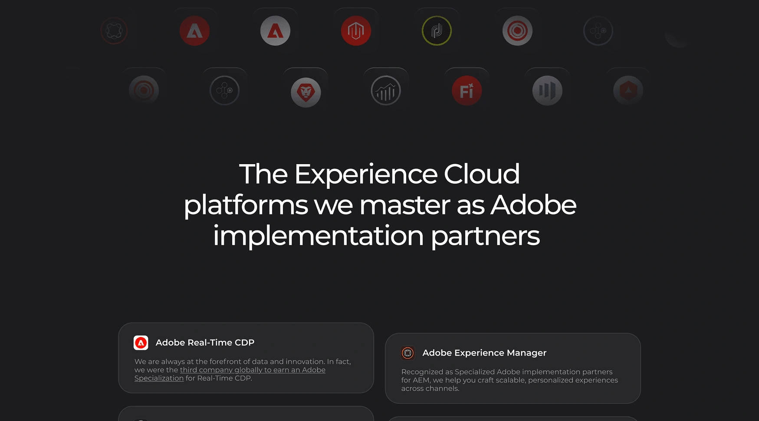Click the Experience Manager card's icon

pos(408,353)
